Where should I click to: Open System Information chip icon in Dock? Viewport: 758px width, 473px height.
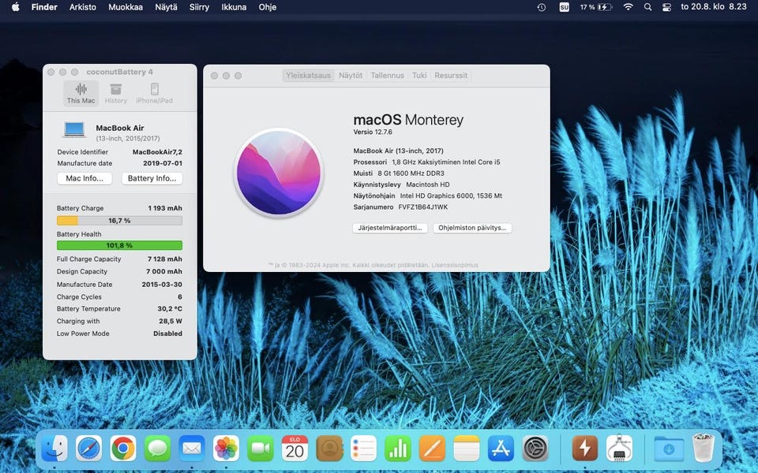point(619,449)
